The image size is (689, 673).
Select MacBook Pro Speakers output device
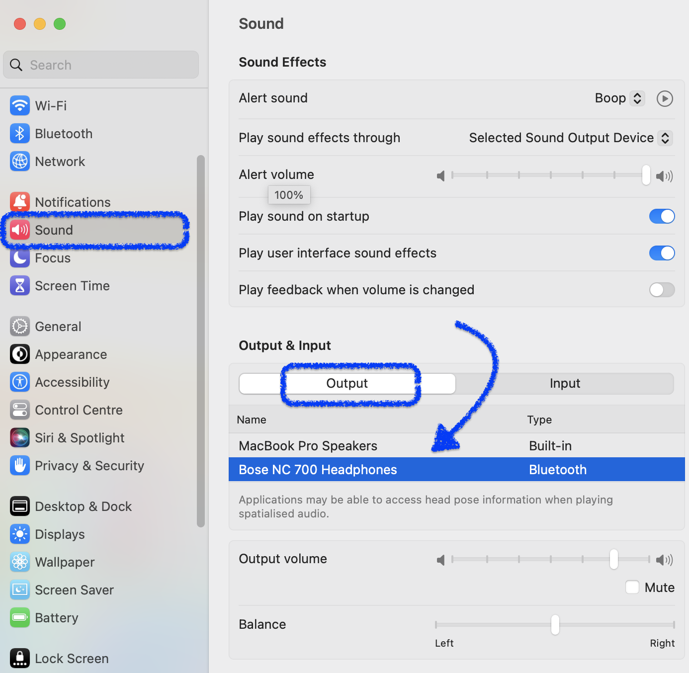coord(456,446)
